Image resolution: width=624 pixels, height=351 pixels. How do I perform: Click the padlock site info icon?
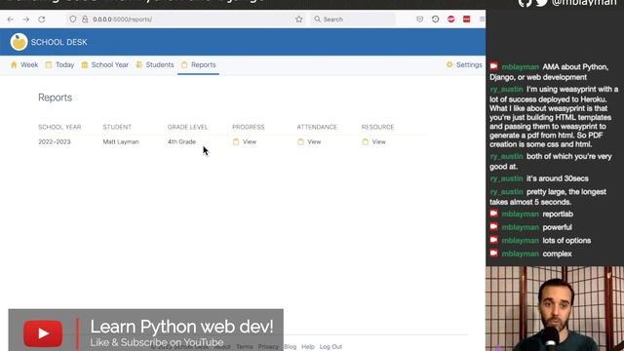click(x=85, y=19)
